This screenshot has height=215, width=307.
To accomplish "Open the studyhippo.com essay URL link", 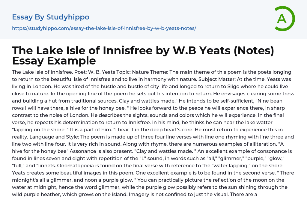I will tap(104, 28).
